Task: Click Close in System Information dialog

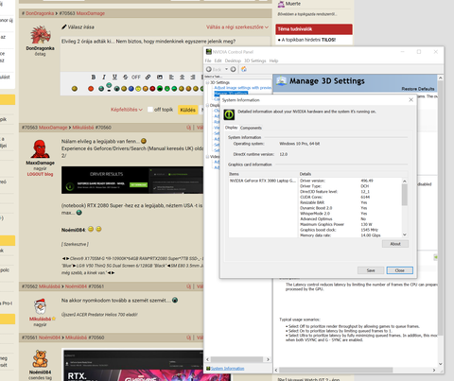Action: click(x=400, y=270)
